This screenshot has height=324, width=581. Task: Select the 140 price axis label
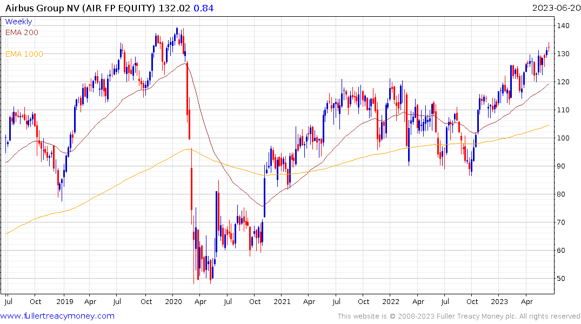click(563, 25)
